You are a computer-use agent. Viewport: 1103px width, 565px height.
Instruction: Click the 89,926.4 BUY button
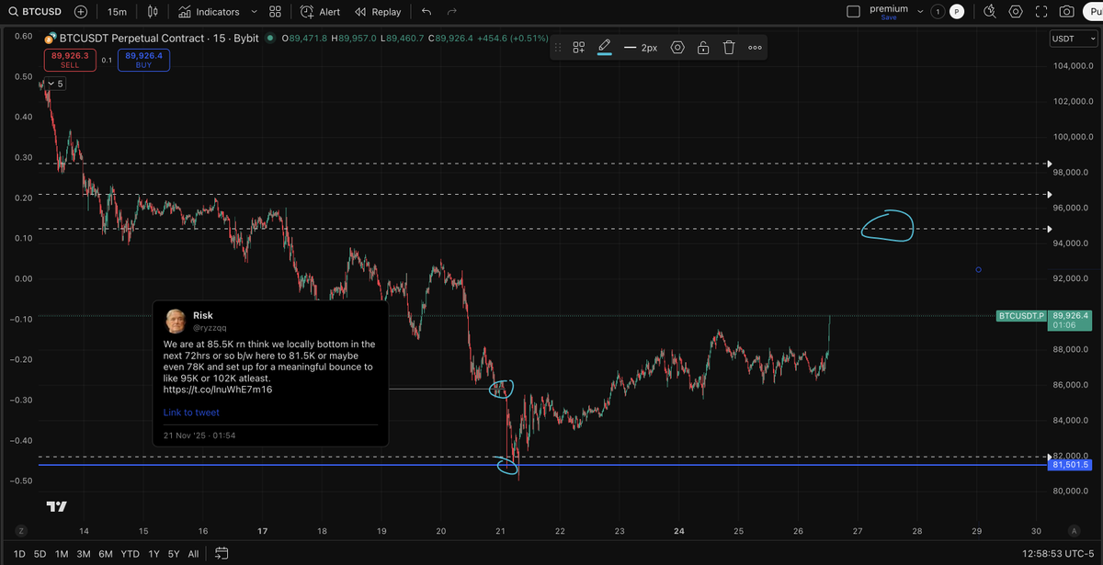143,58
